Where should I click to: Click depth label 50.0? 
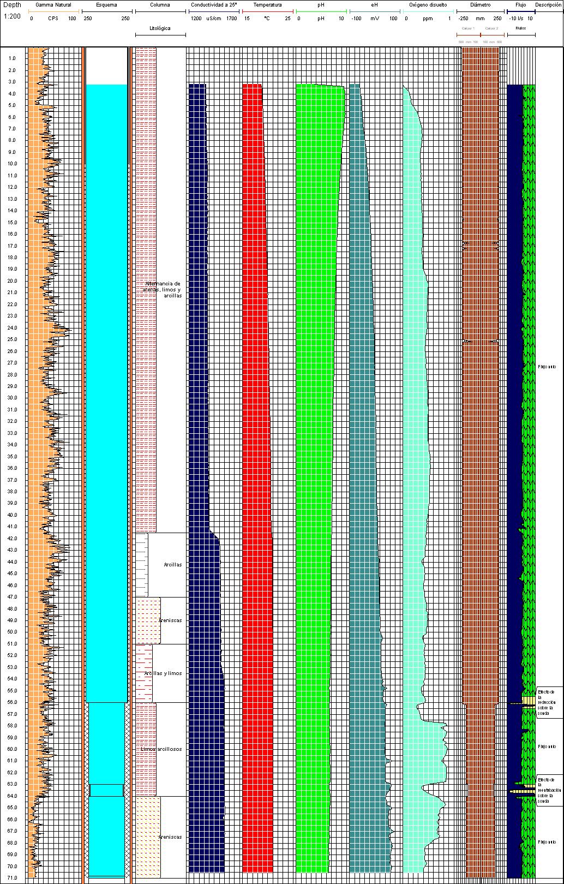[12, 632]
